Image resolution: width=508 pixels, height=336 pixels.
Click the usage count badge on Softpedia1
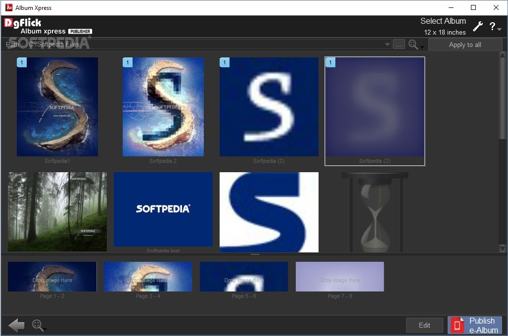click(22, 62)
